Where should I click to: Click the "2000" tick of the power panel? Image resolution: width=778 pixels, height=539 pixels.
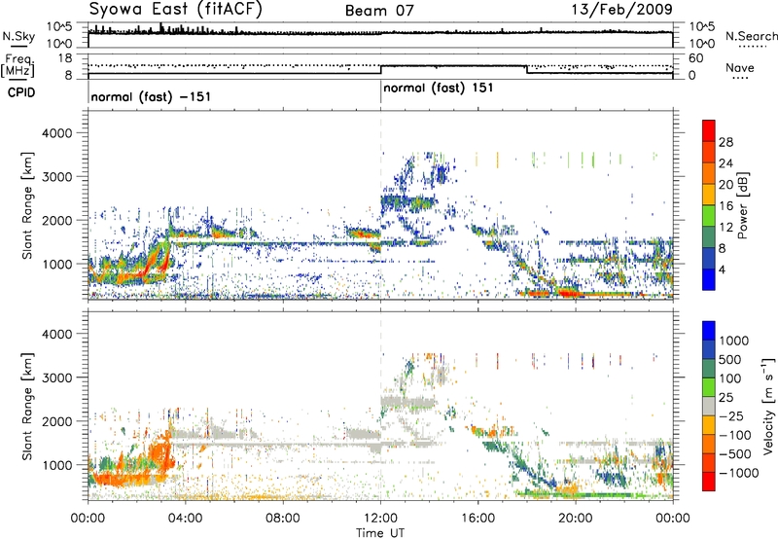click(57, 220)
